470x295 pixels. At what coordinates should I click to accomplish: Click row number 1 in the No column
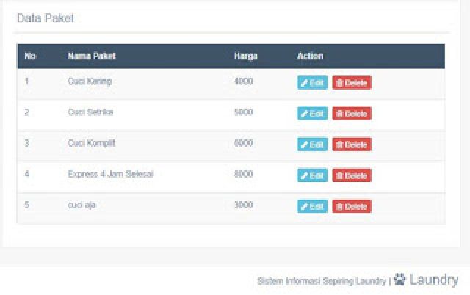(27, 81)
